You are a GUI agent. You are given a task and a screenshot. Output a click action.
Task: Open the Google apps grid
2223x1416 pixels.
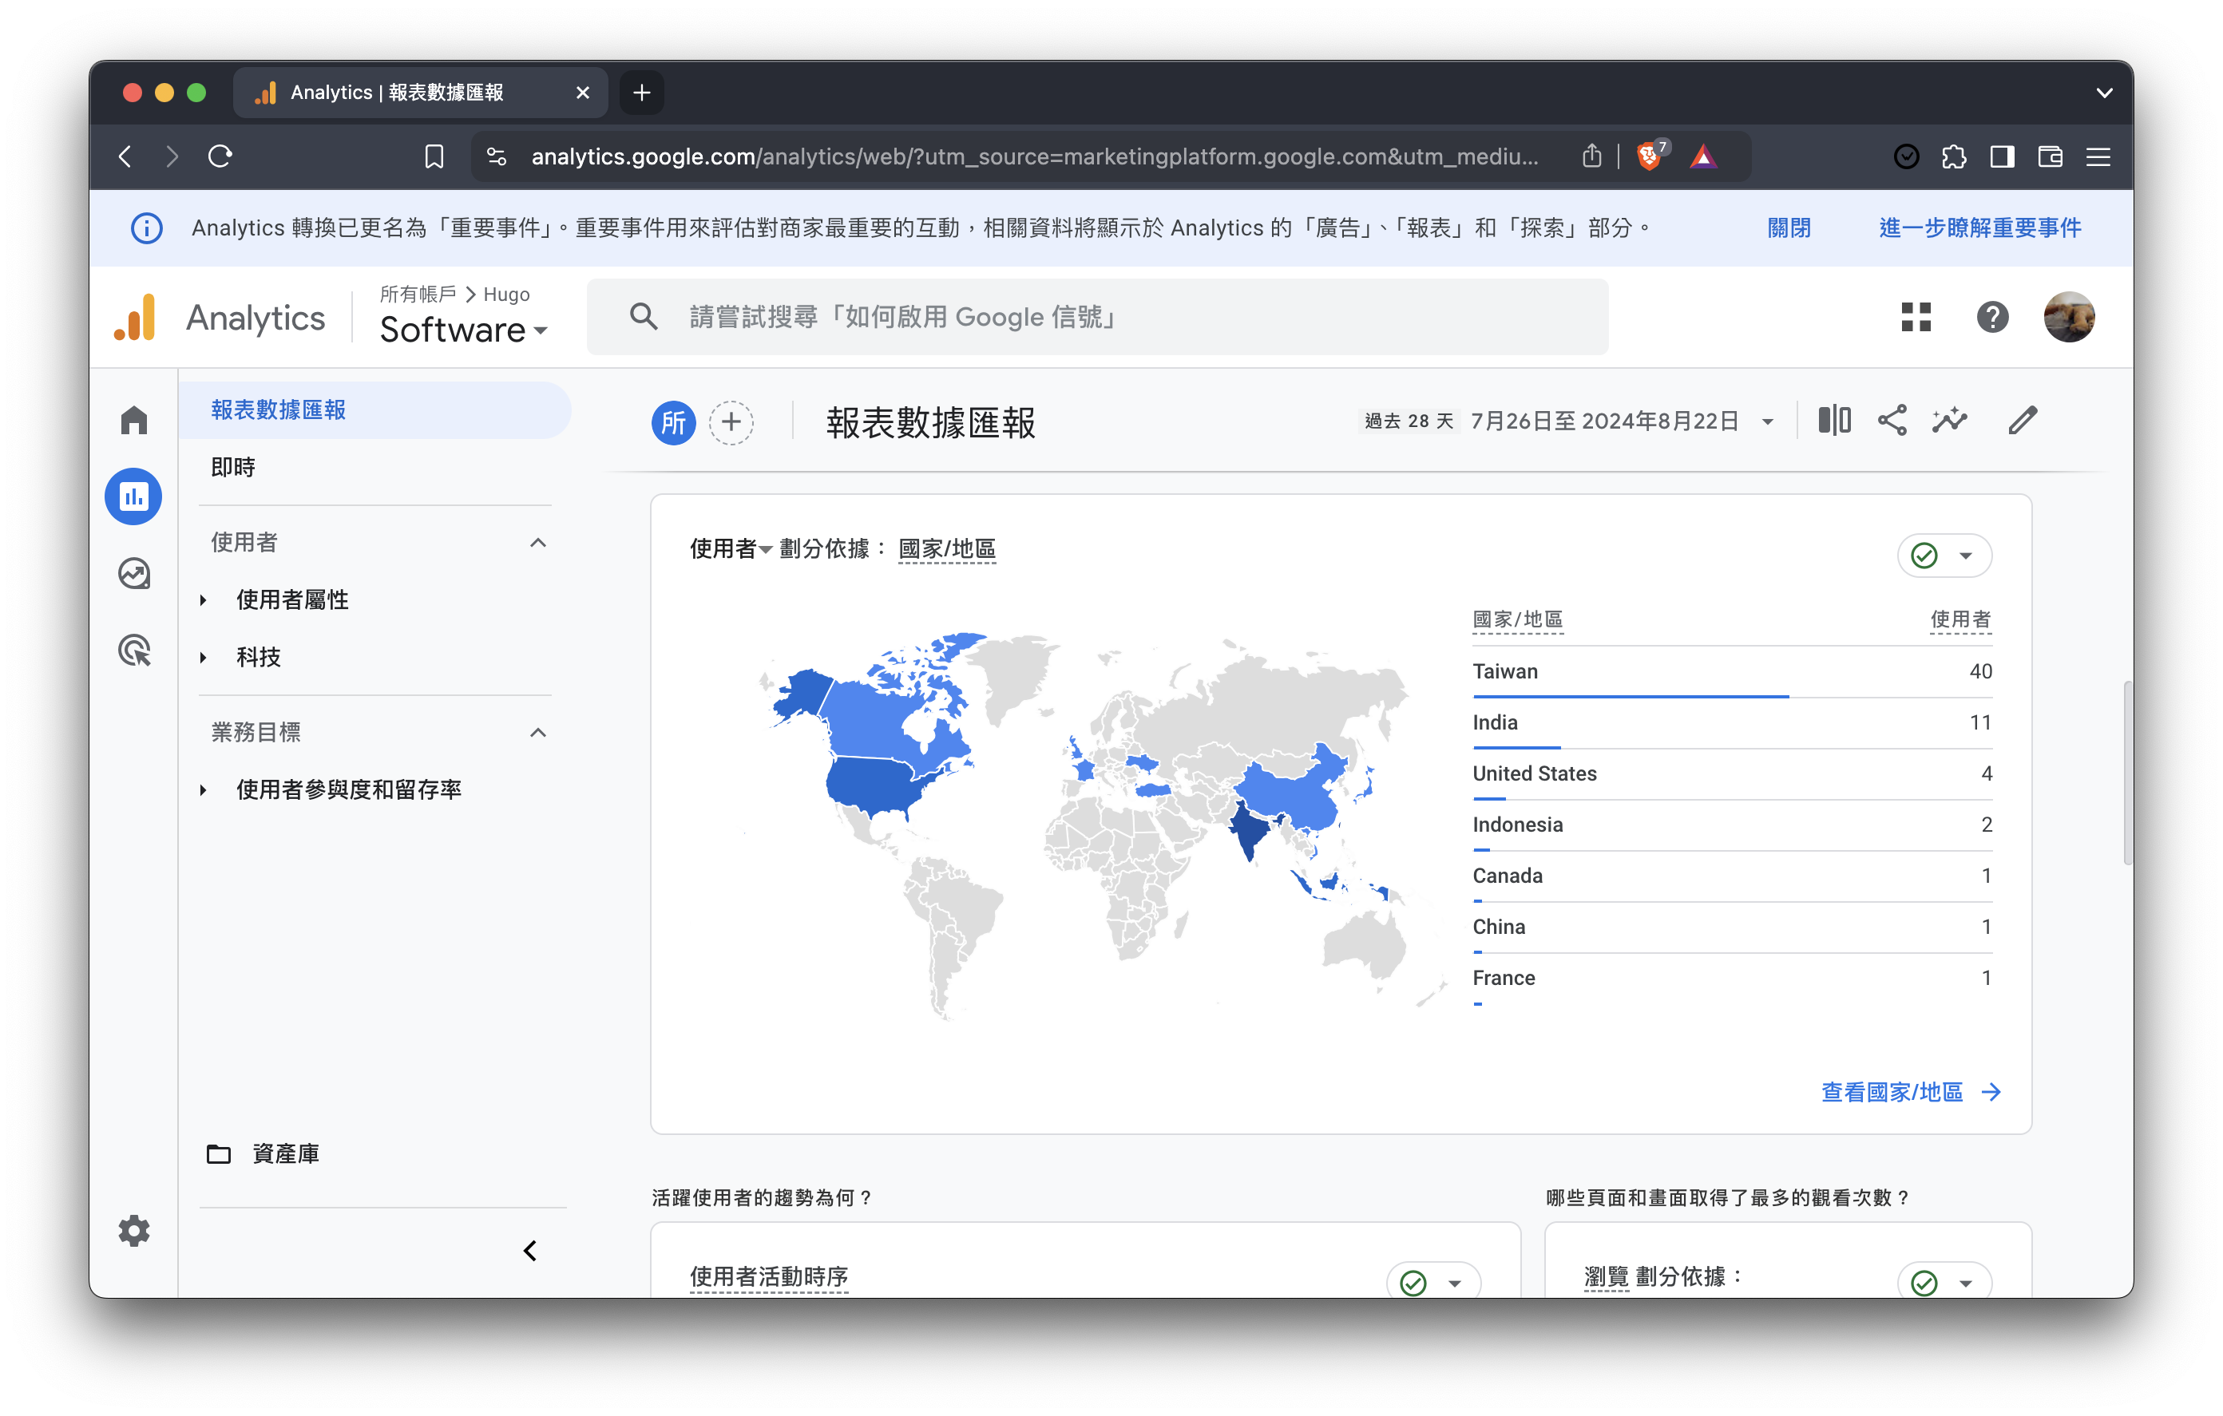(1916, 317)
